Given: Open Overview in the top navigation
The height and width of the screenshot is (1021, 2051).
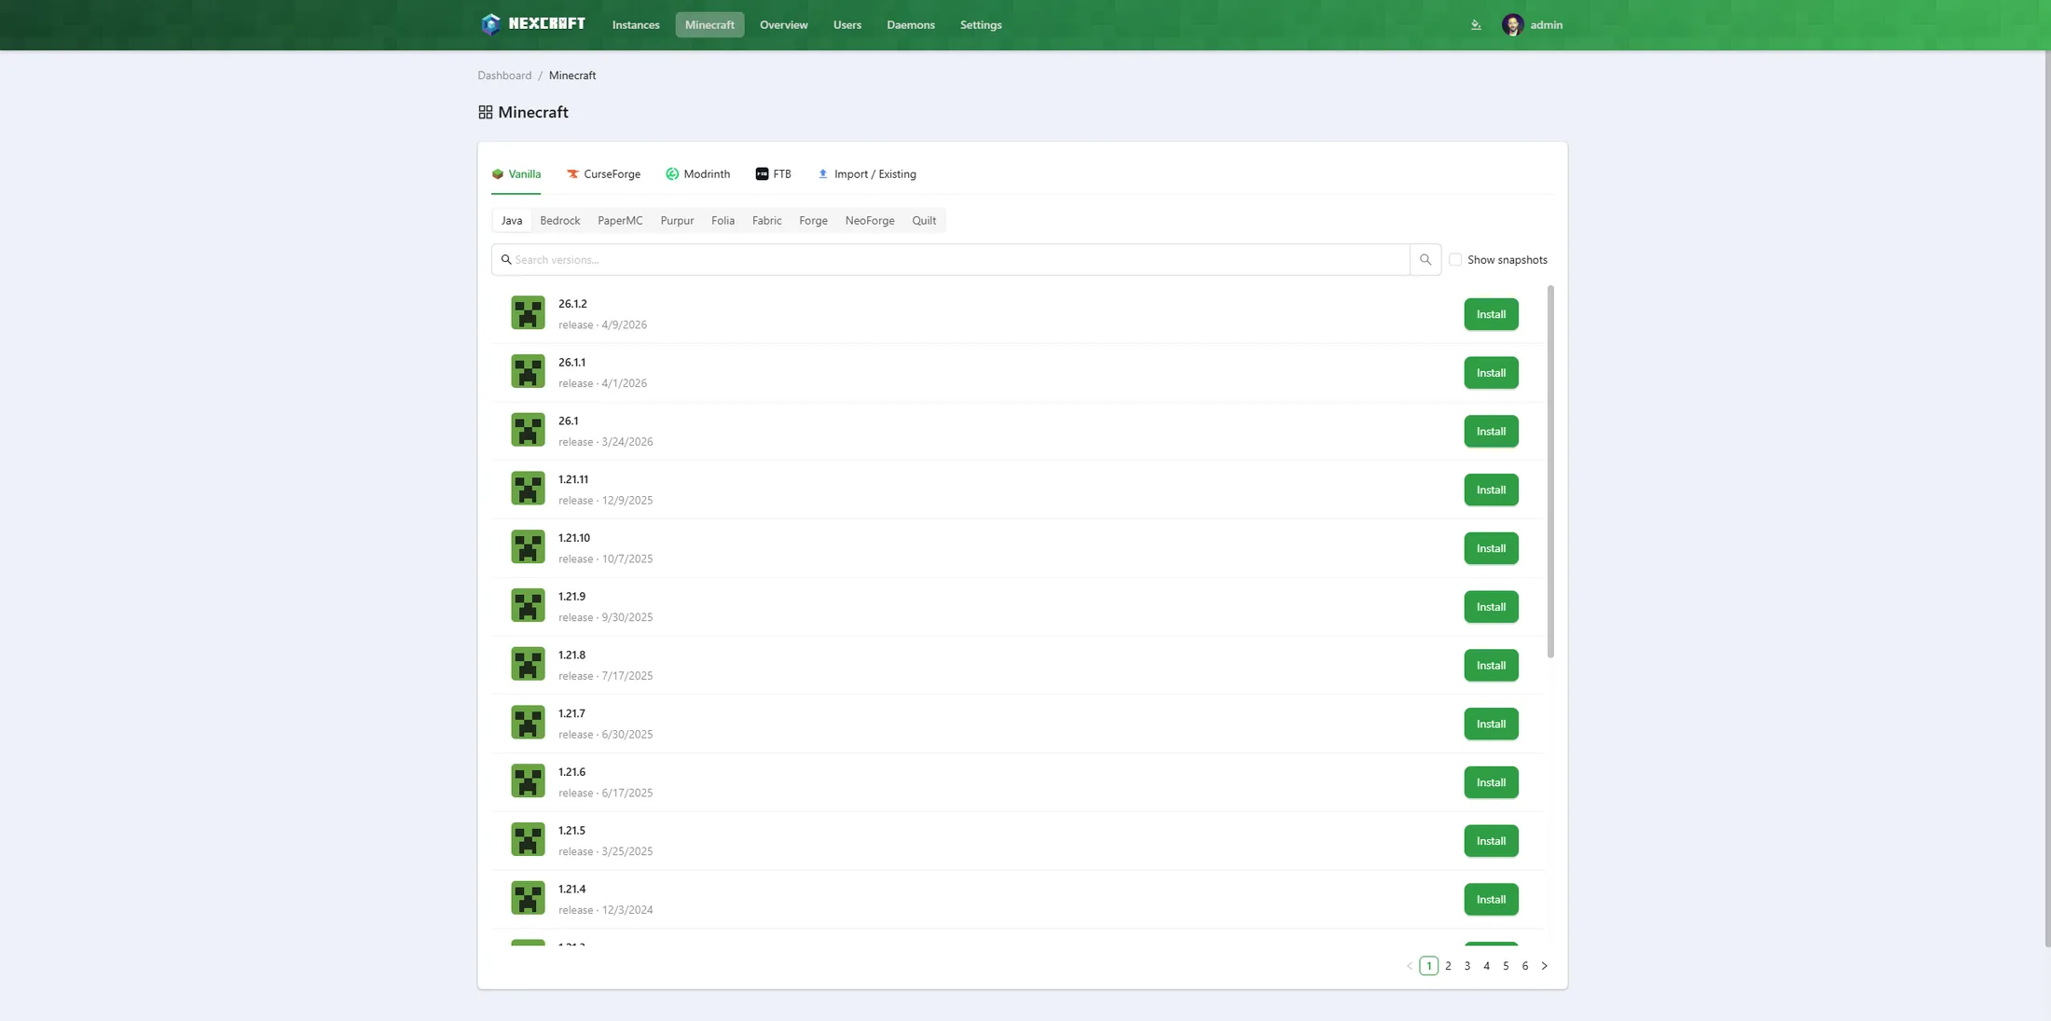Looking at the screenshot, I should (783, 25).
